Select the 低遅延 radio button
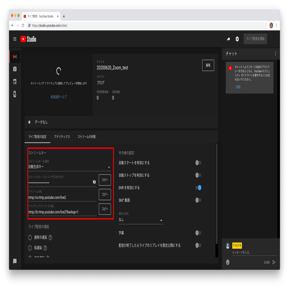Image resolution: width=289 pixels, height=289 pixels. point(30,248)
